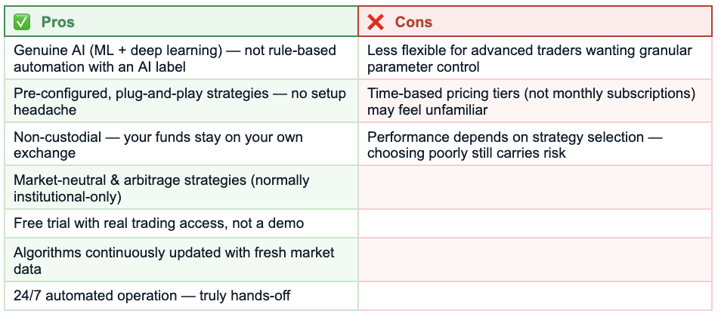This screenshot has width=721, height=323.
Task: Click empty Cons cell beside Market-neutral row
Action: [x=535, y=187]
